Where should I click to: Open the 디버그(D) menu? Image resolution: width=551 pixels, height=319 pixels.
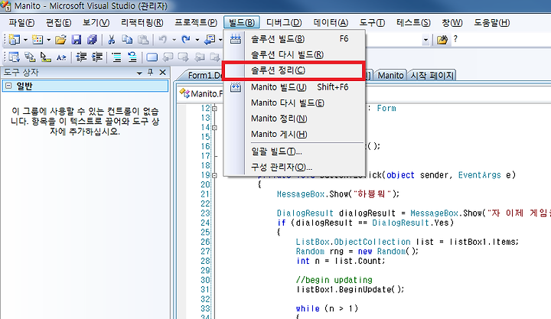(284, 23)
